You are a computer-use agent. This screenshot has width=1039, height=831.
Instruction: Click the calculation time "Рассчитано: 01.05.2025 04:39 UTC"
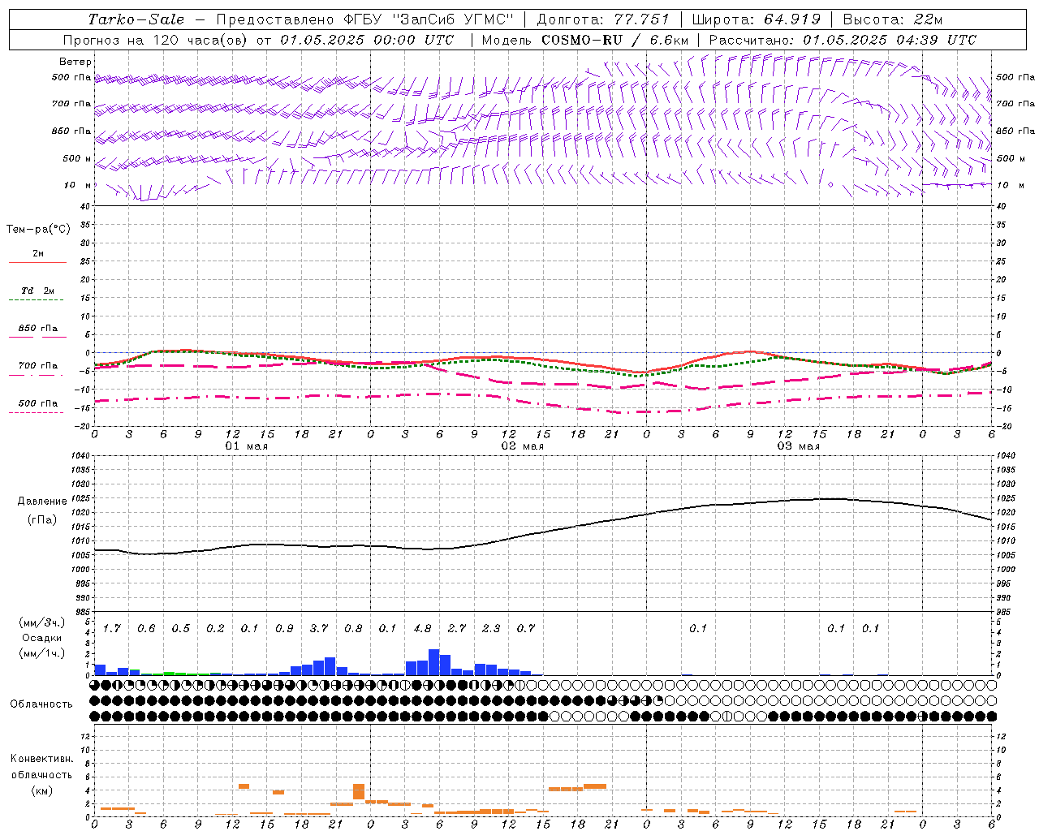(x=843, y=40)
